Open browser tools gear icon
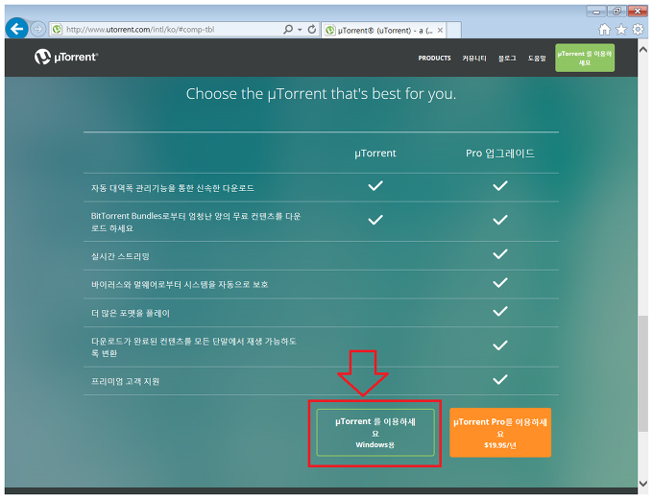The image size is (653, 499). pyautogui.click(x=638, y=30)
